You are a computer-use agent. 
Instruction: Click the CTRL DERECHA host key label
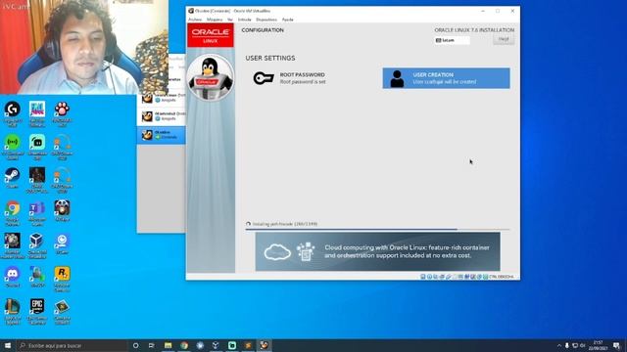[502, 277]
